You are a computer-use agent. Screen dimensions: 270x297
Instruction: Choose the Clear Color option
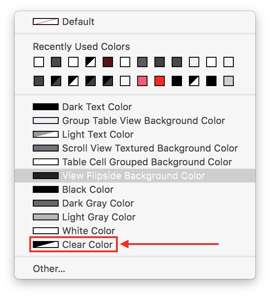[87, 244]
